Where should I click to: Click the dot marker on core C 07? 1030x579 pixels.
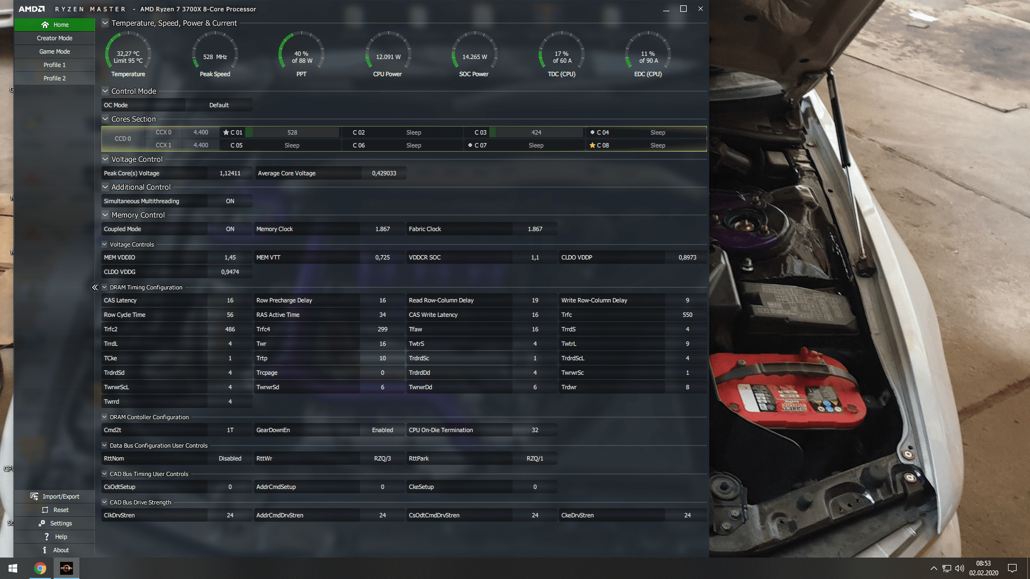(x=470, y=145)
